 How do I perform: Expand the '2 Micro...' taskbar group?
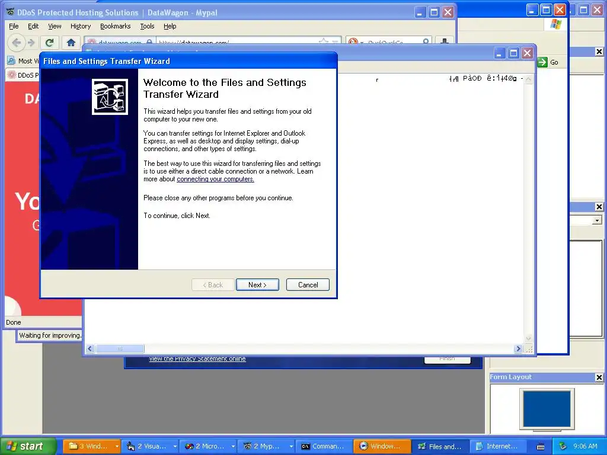tap(233, 447)
